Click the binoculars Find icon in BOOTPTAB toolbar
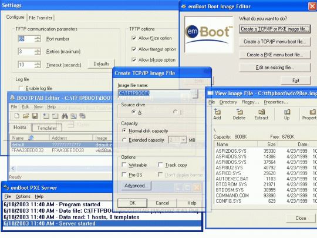 [65, 116]
